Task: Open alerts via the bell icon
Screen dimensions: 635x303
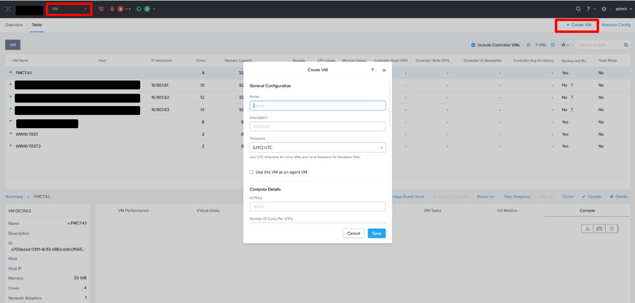Action: click(x=112, y=9)
